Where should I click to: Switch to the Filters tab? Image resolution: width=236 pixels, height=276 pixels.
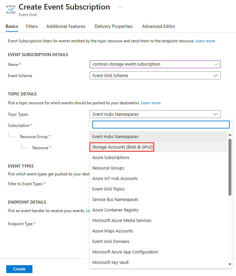tap(32, 26)
